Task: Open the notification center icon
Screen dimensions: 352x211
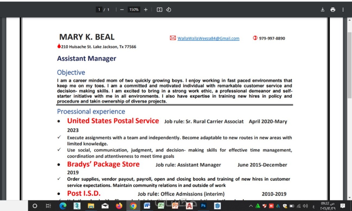Action: (343, 206)
